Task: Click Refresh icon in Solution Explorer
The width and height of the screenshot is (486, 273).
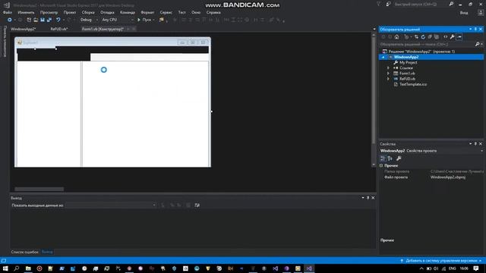Action: pos(423,37)
